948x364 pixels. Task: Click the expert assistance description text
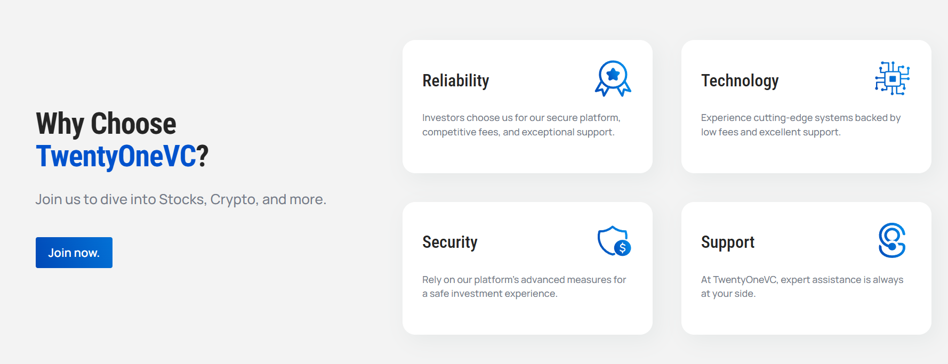802,287
